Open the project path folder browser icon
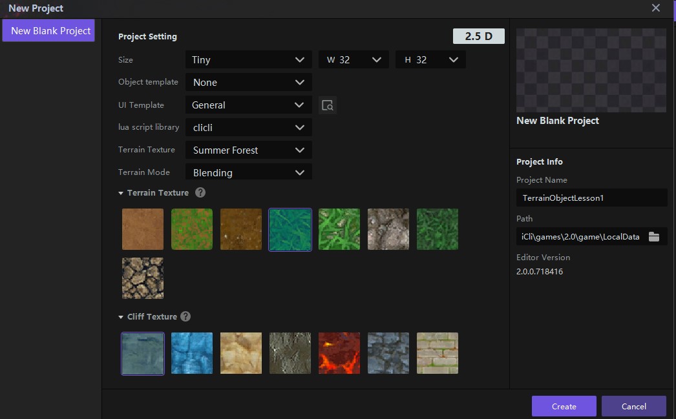Image resolution: width=676 pixels, height=419 pixels. click(654, 237)
